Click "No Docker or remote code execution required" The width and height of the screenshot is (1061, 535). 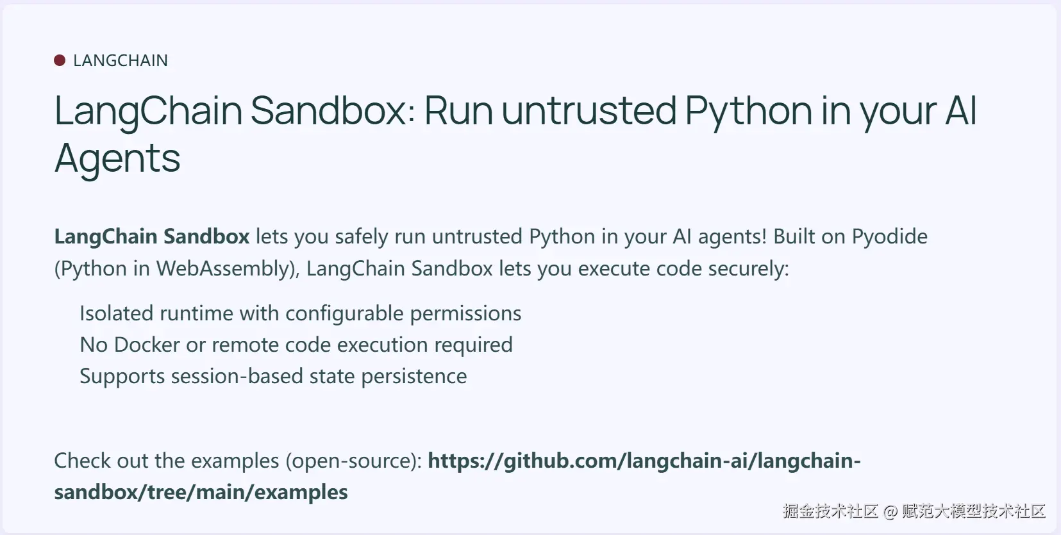(x=296, y=345)
